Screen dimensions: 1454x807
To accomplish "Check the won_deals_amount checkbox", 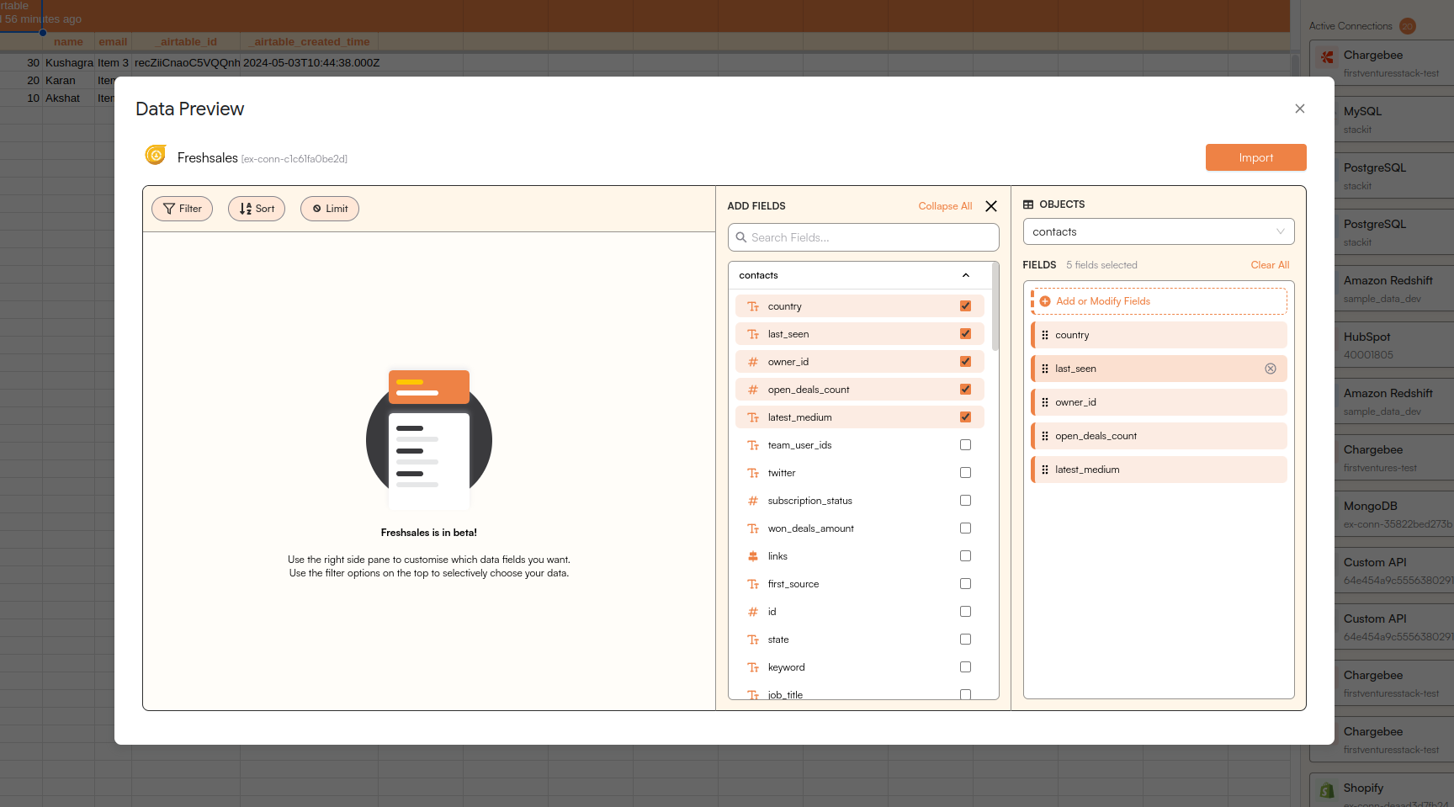I will point(965,528).
